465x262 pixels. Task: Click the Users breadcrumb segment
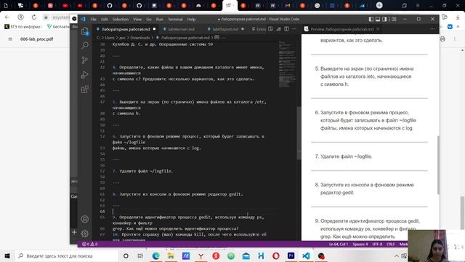pyautogui.click(x=110, y=38)
